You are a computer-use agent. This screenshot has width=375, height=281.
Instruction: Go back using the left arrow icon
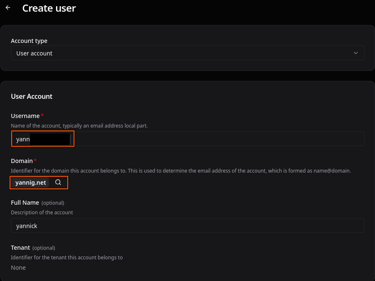(x=8, y=8)
